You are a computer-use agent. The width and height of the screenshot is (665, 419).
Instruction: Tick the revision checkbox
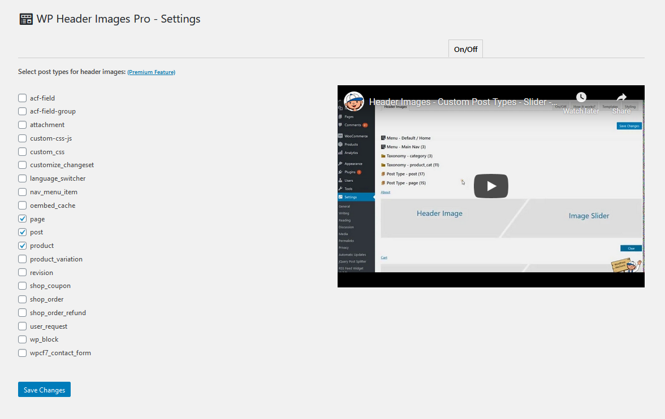click(x=23, y=272)
